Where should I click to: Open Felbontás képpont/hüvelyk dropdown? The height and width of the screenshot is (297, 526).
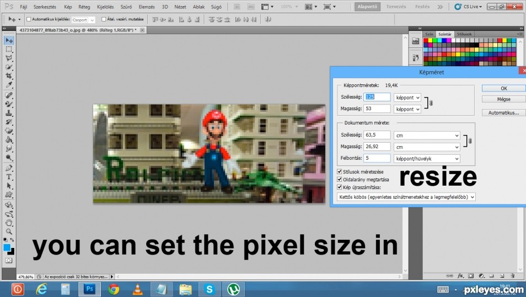(x=427, y=159)
